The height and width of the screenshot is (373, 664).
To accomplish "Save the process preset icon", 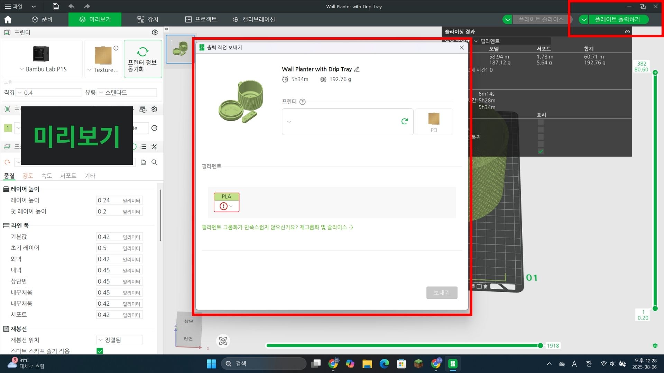I will pos(143,162).
